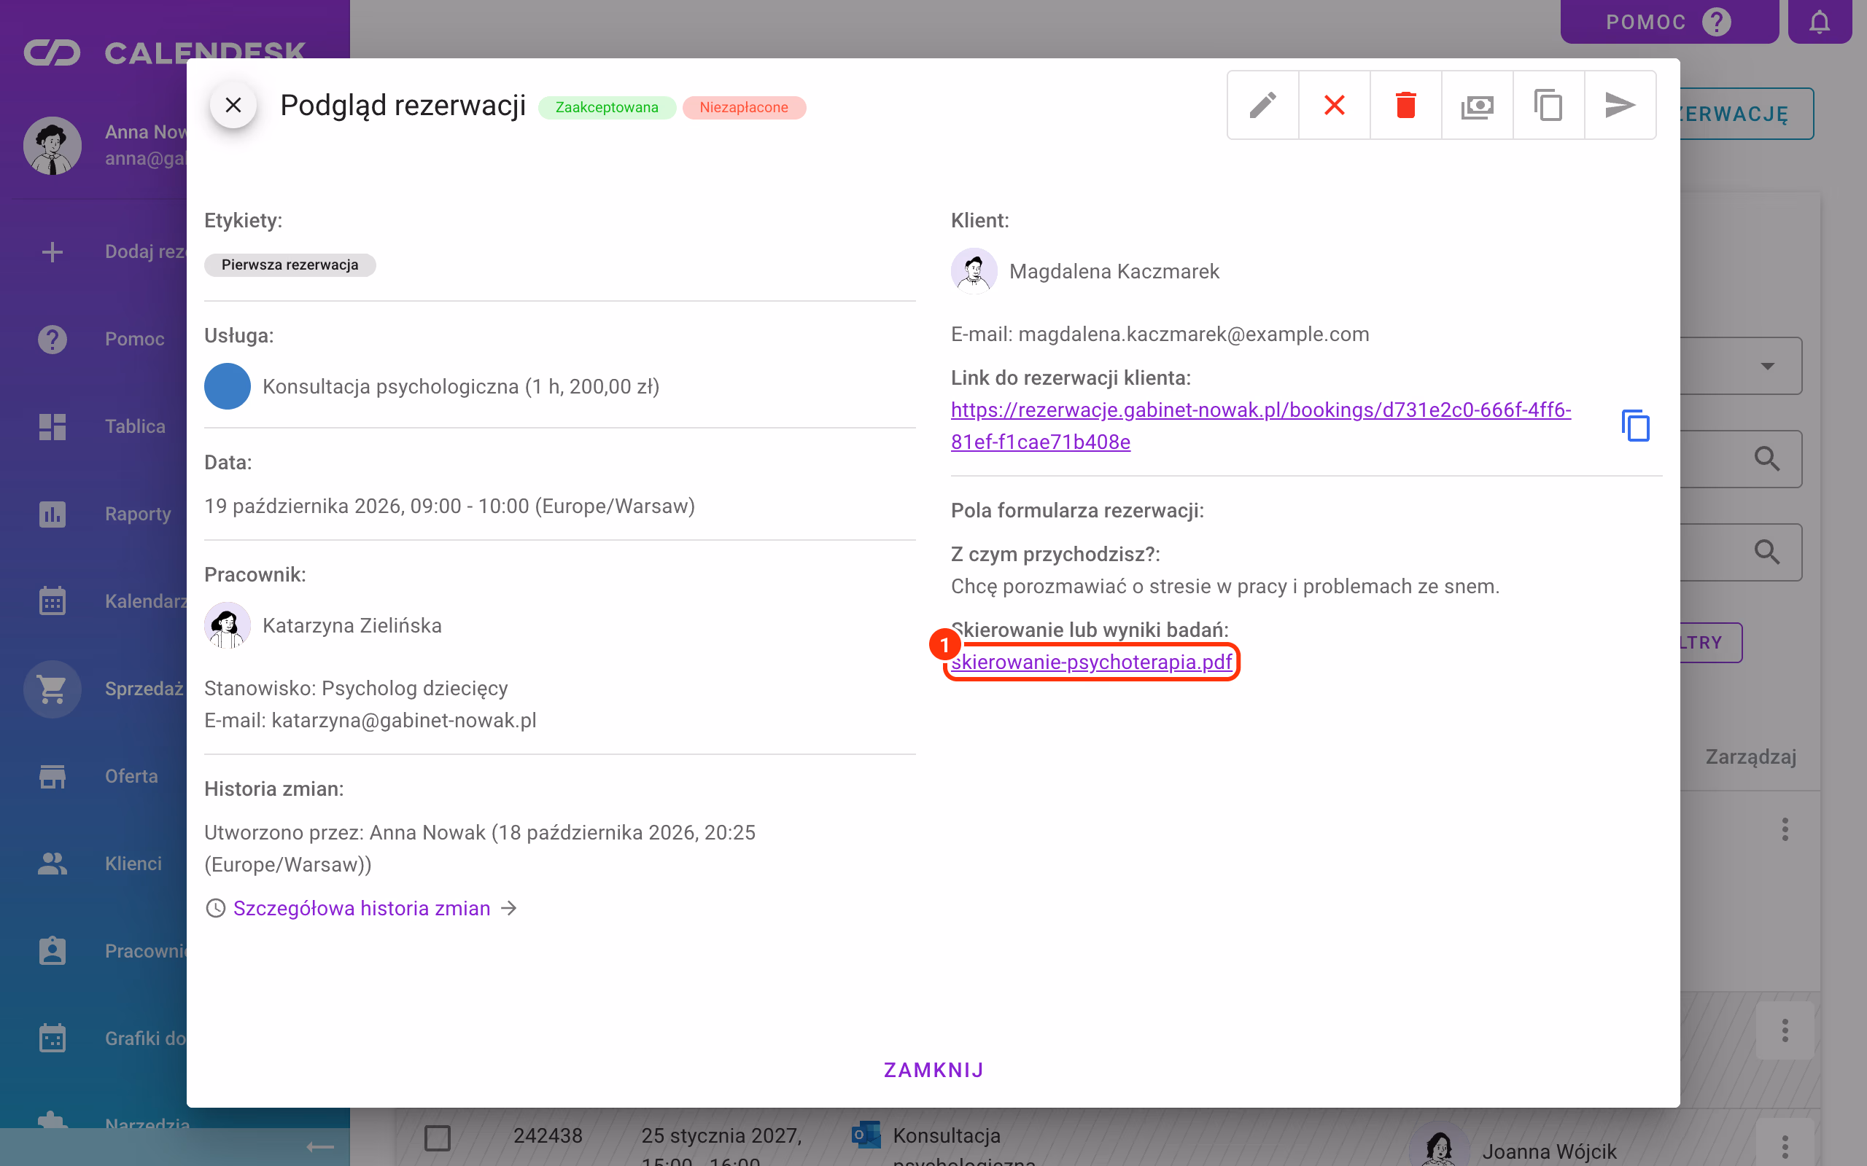Delete the booking with the trash icon
The height and width of the screenshot is (1166, 1867).
coord(1405,105)
